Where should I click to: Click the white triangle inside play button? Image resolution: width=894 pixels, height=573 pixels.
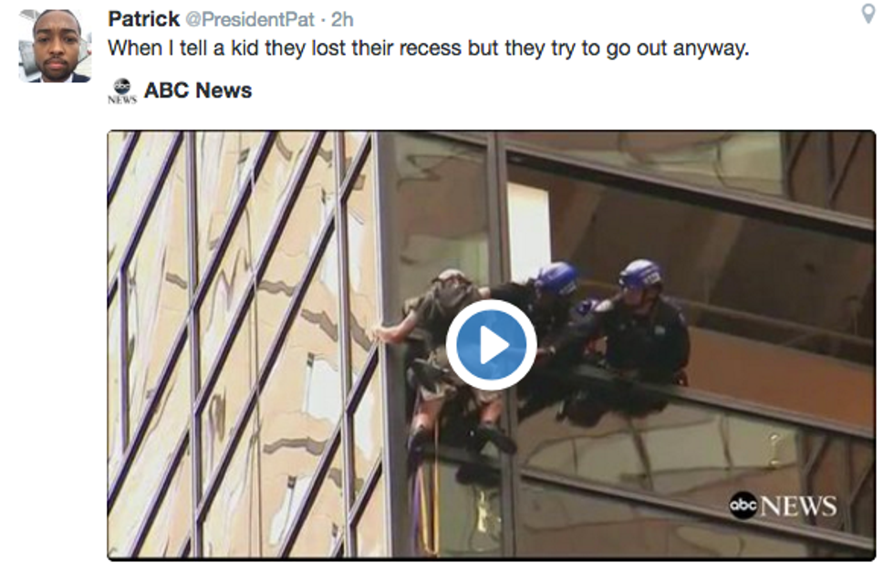coord(494,345)
